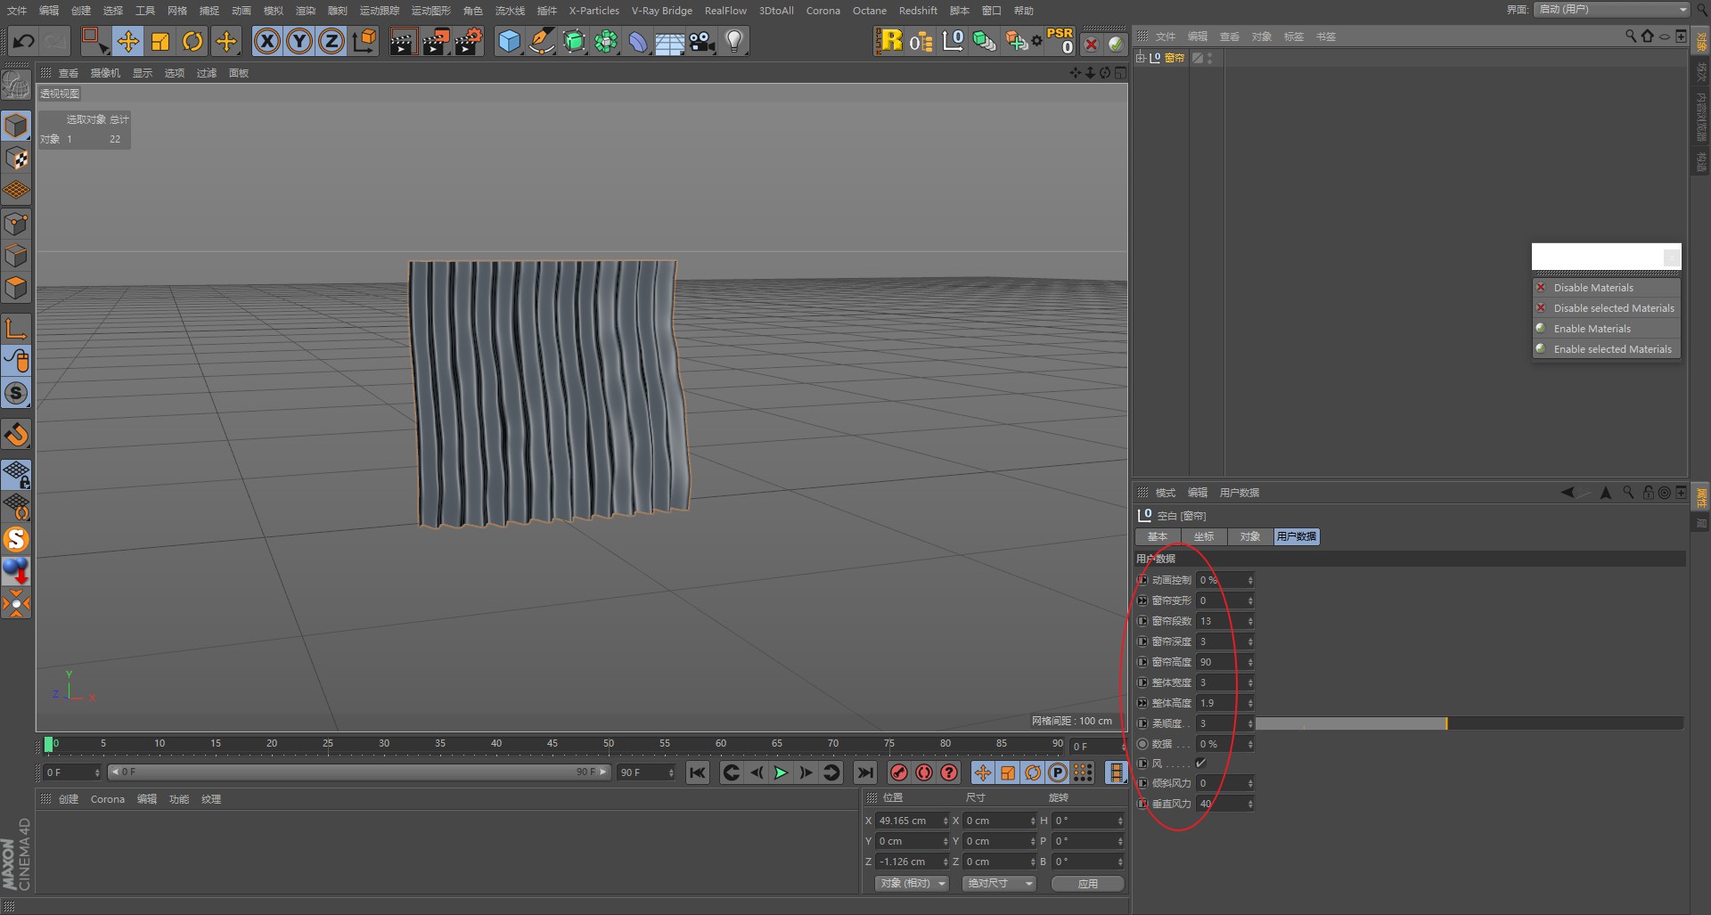Open the 运动图形 menu in menu bar

[430, 11]
